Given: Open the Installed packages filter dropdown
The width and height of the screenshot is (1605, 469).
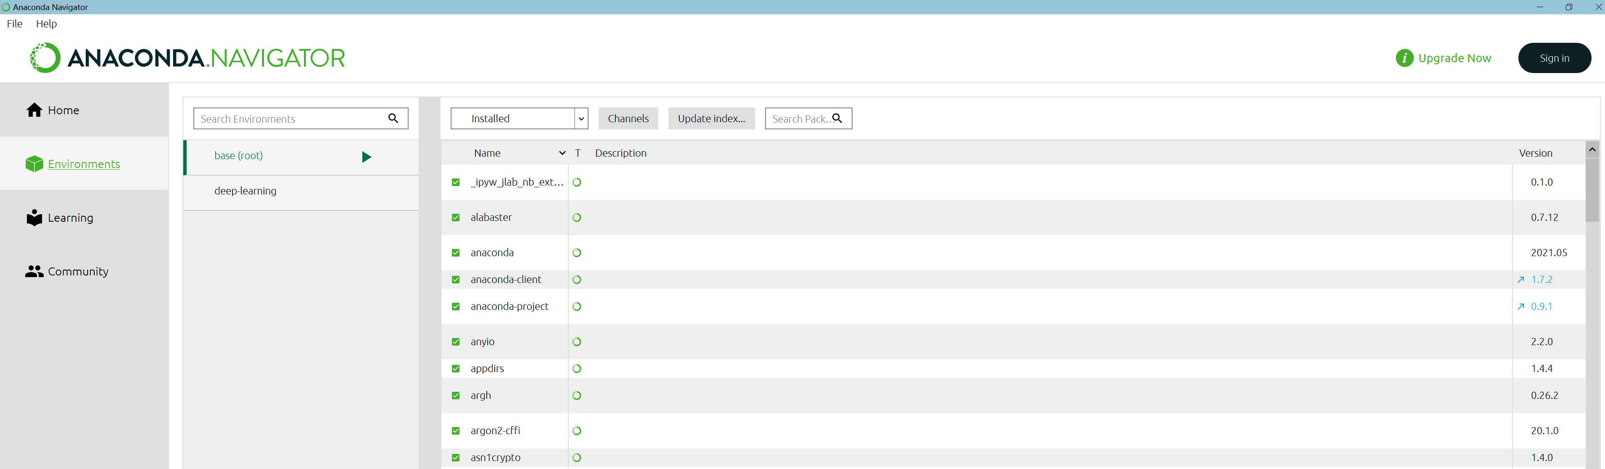Looking at the screenshot, I should (x=581, y=118).
